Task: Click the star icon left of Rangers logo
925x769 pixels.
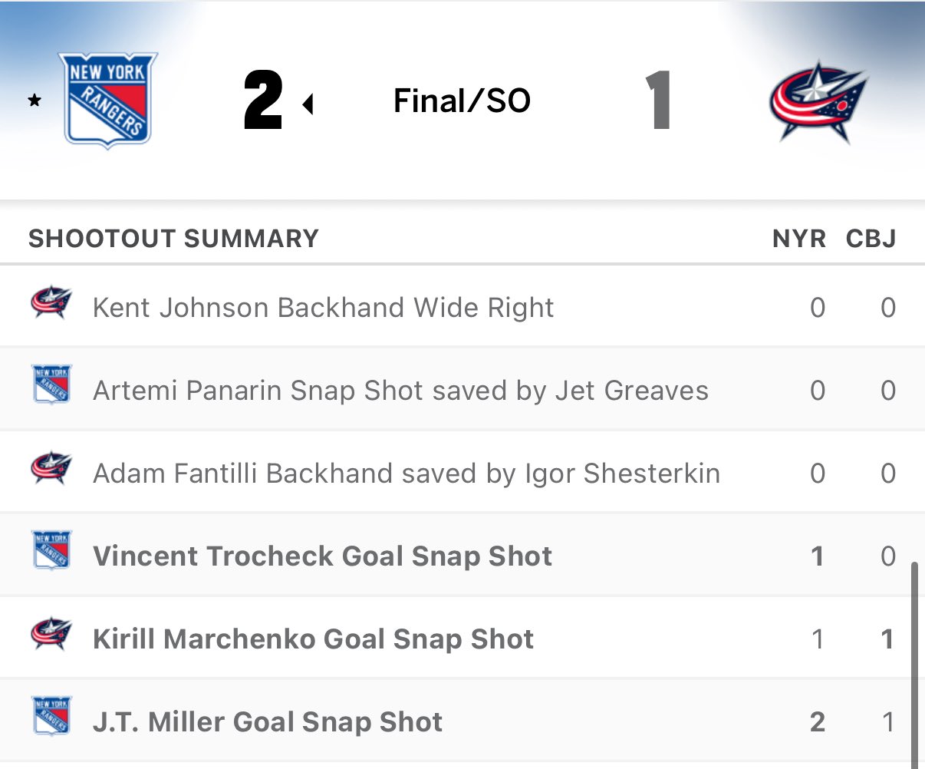Action: click(35, 101)
